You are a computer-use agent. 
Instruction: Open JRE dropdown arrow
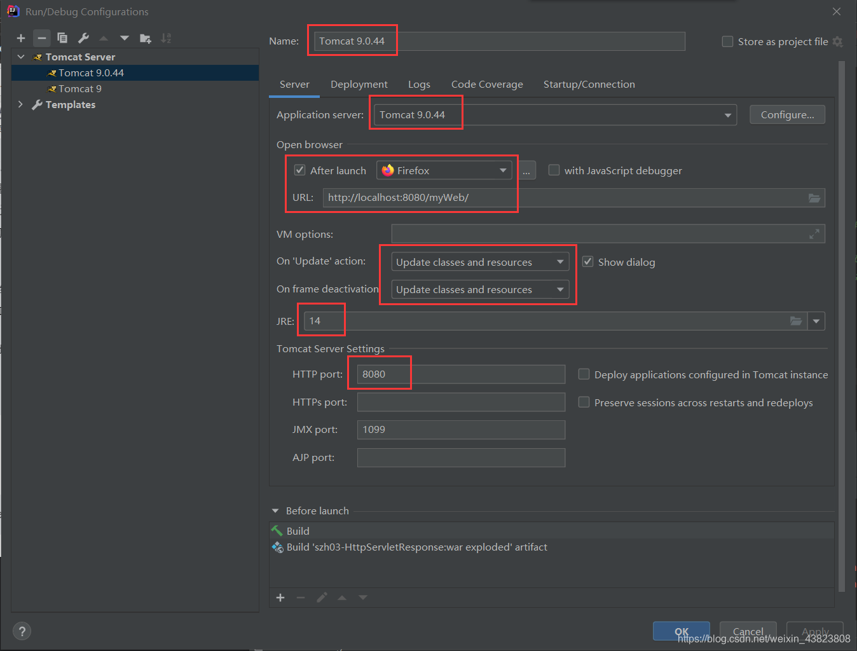(x=816, y=321)
